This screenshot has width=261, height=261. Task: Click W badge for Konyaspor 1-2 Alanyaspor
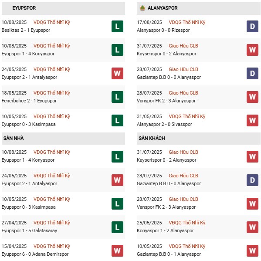point(253,227)
